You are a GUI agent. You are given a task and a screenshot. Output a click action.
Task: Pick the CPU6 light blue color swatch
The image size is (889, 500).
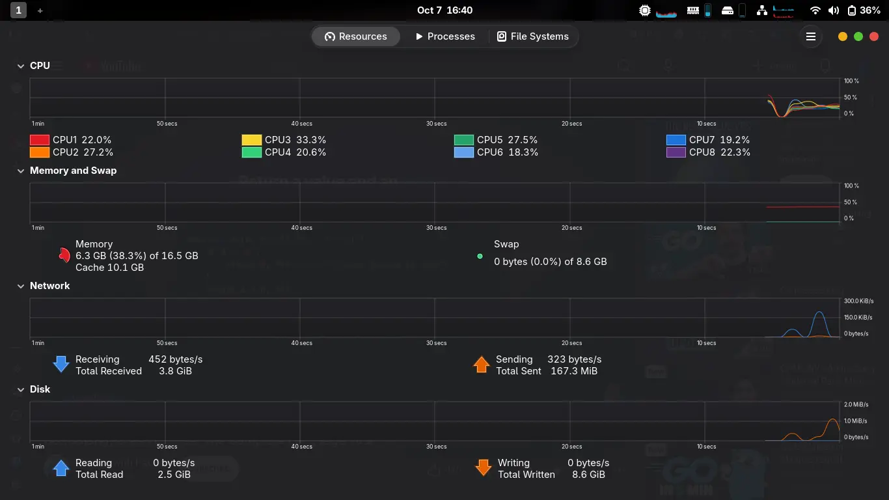[x=464, y=152]
